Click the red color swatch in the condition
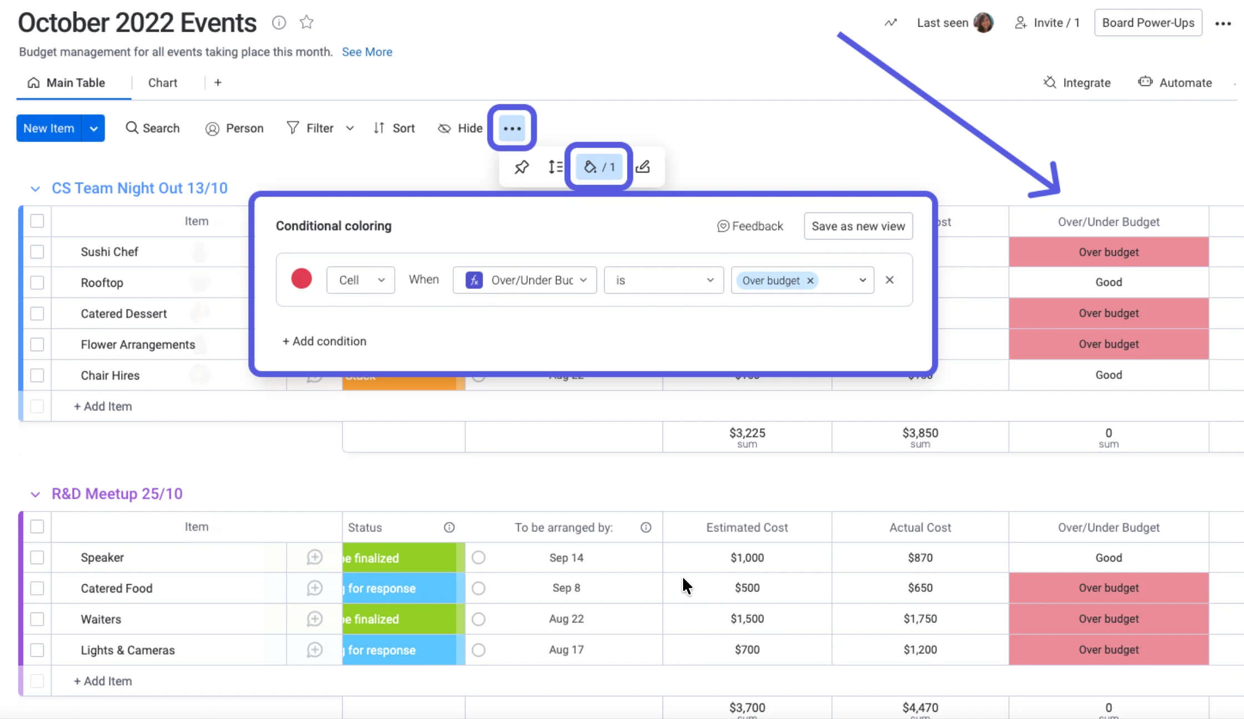The width and height of the screenshot is (1244, 719). click(301, 280)
